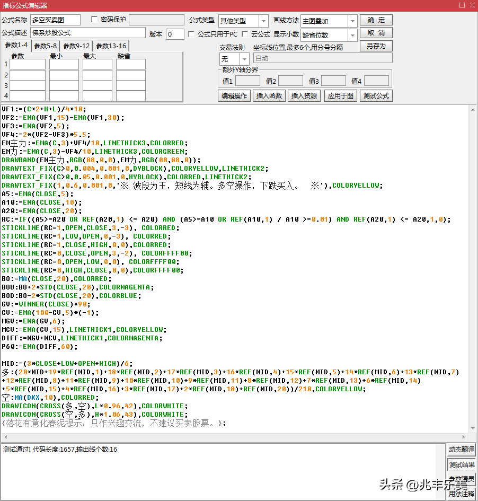Click the 值3 input field

[x=334, y=81]
